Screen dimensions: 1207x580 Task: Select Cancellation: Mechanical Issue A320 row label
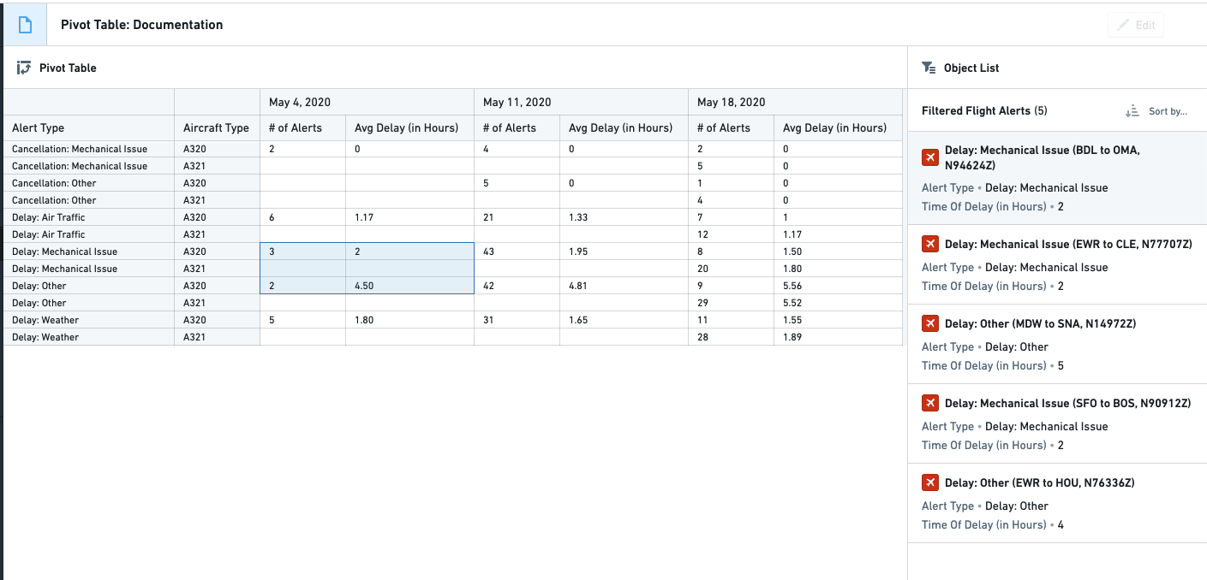pyautogui.click(x=88, y=149)
